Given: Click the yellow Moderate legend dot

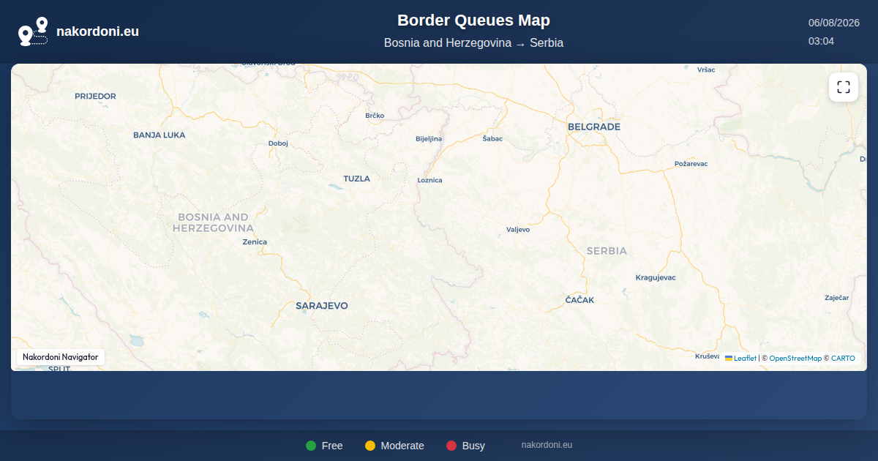Looking at the screenshot, I should (370, 446).
